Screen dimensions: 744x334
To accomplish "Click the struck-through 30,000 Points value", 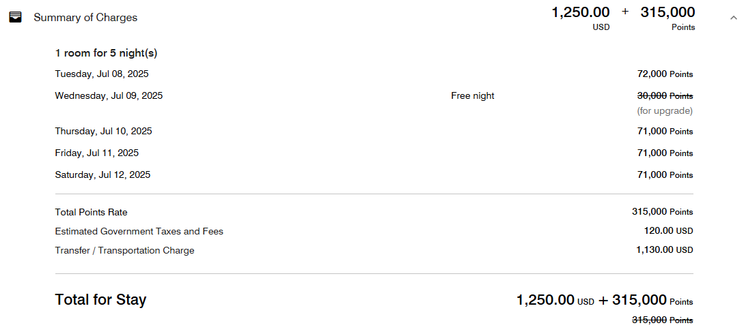I will click(665, 95).
